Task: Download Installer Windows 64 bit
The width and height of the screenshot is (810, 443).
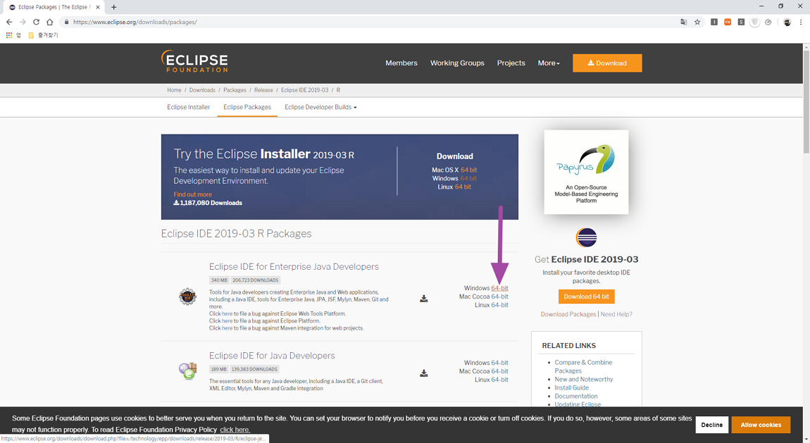Action: tap(468, 178)
